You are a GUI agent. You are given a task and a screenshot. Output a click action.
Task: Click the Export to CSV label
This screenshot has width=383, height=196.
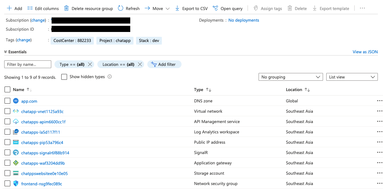coord(195,9)
